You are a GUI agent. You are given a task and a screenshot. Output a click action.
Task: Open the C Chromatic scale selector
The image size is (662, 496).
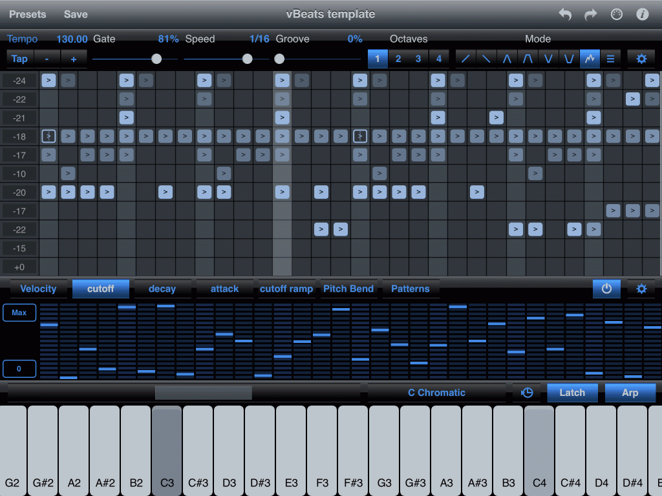436,393
